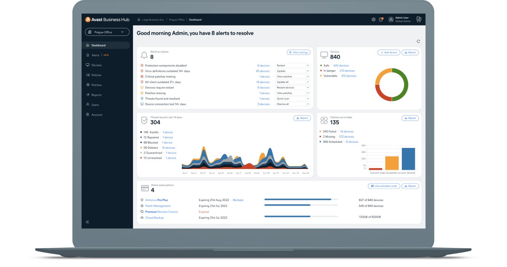
Task: Click the settings gear icon in header
Action: tap(373, 19)
